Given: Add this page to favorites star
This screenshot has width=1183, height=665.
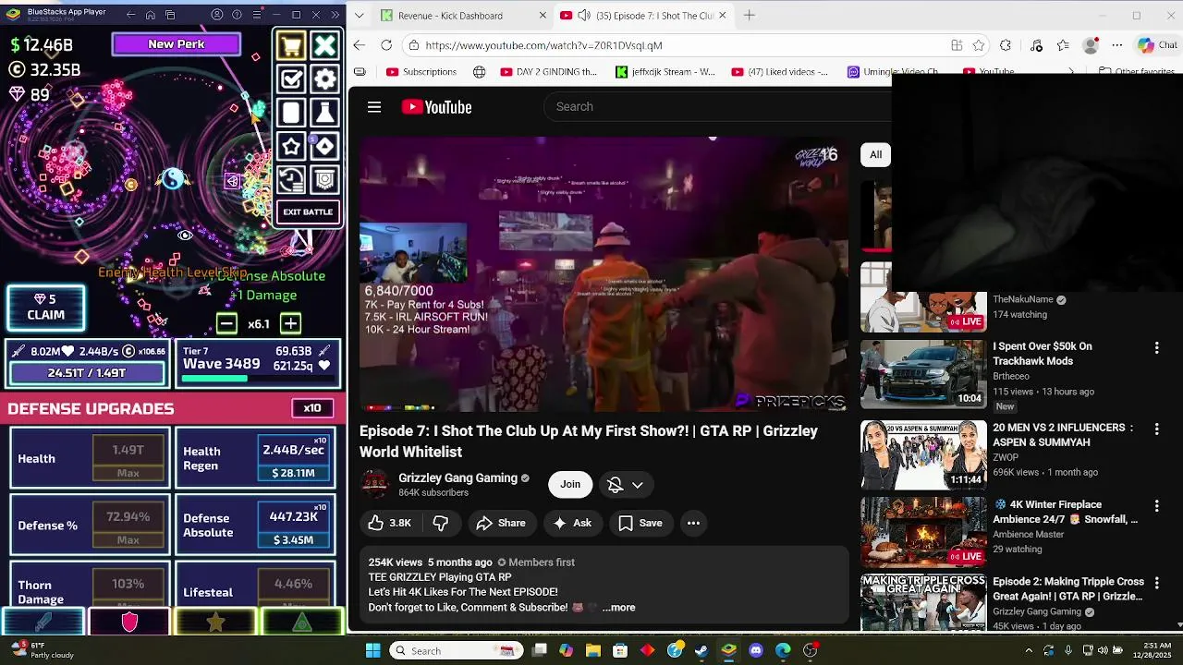Looking at the screenshot, I should [979, 45].
